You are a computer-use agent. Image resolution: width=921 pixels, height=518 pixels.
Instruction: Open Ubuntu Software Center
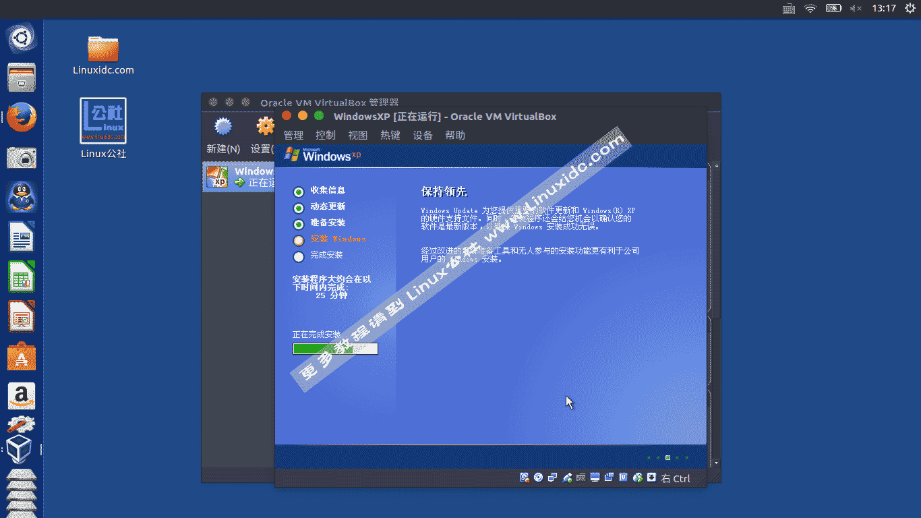click(22, 356)
